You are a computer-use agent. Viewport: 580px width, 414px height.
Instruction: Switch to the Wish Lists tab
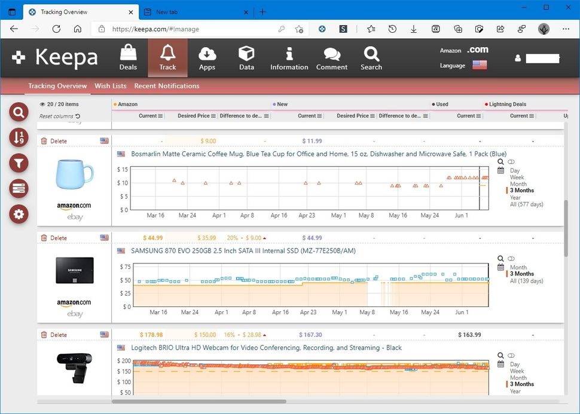(110, 86)
